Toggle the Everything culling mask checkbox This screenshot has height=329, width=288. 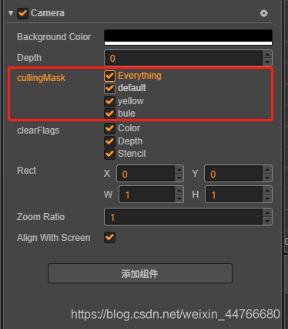coord(109,76)
